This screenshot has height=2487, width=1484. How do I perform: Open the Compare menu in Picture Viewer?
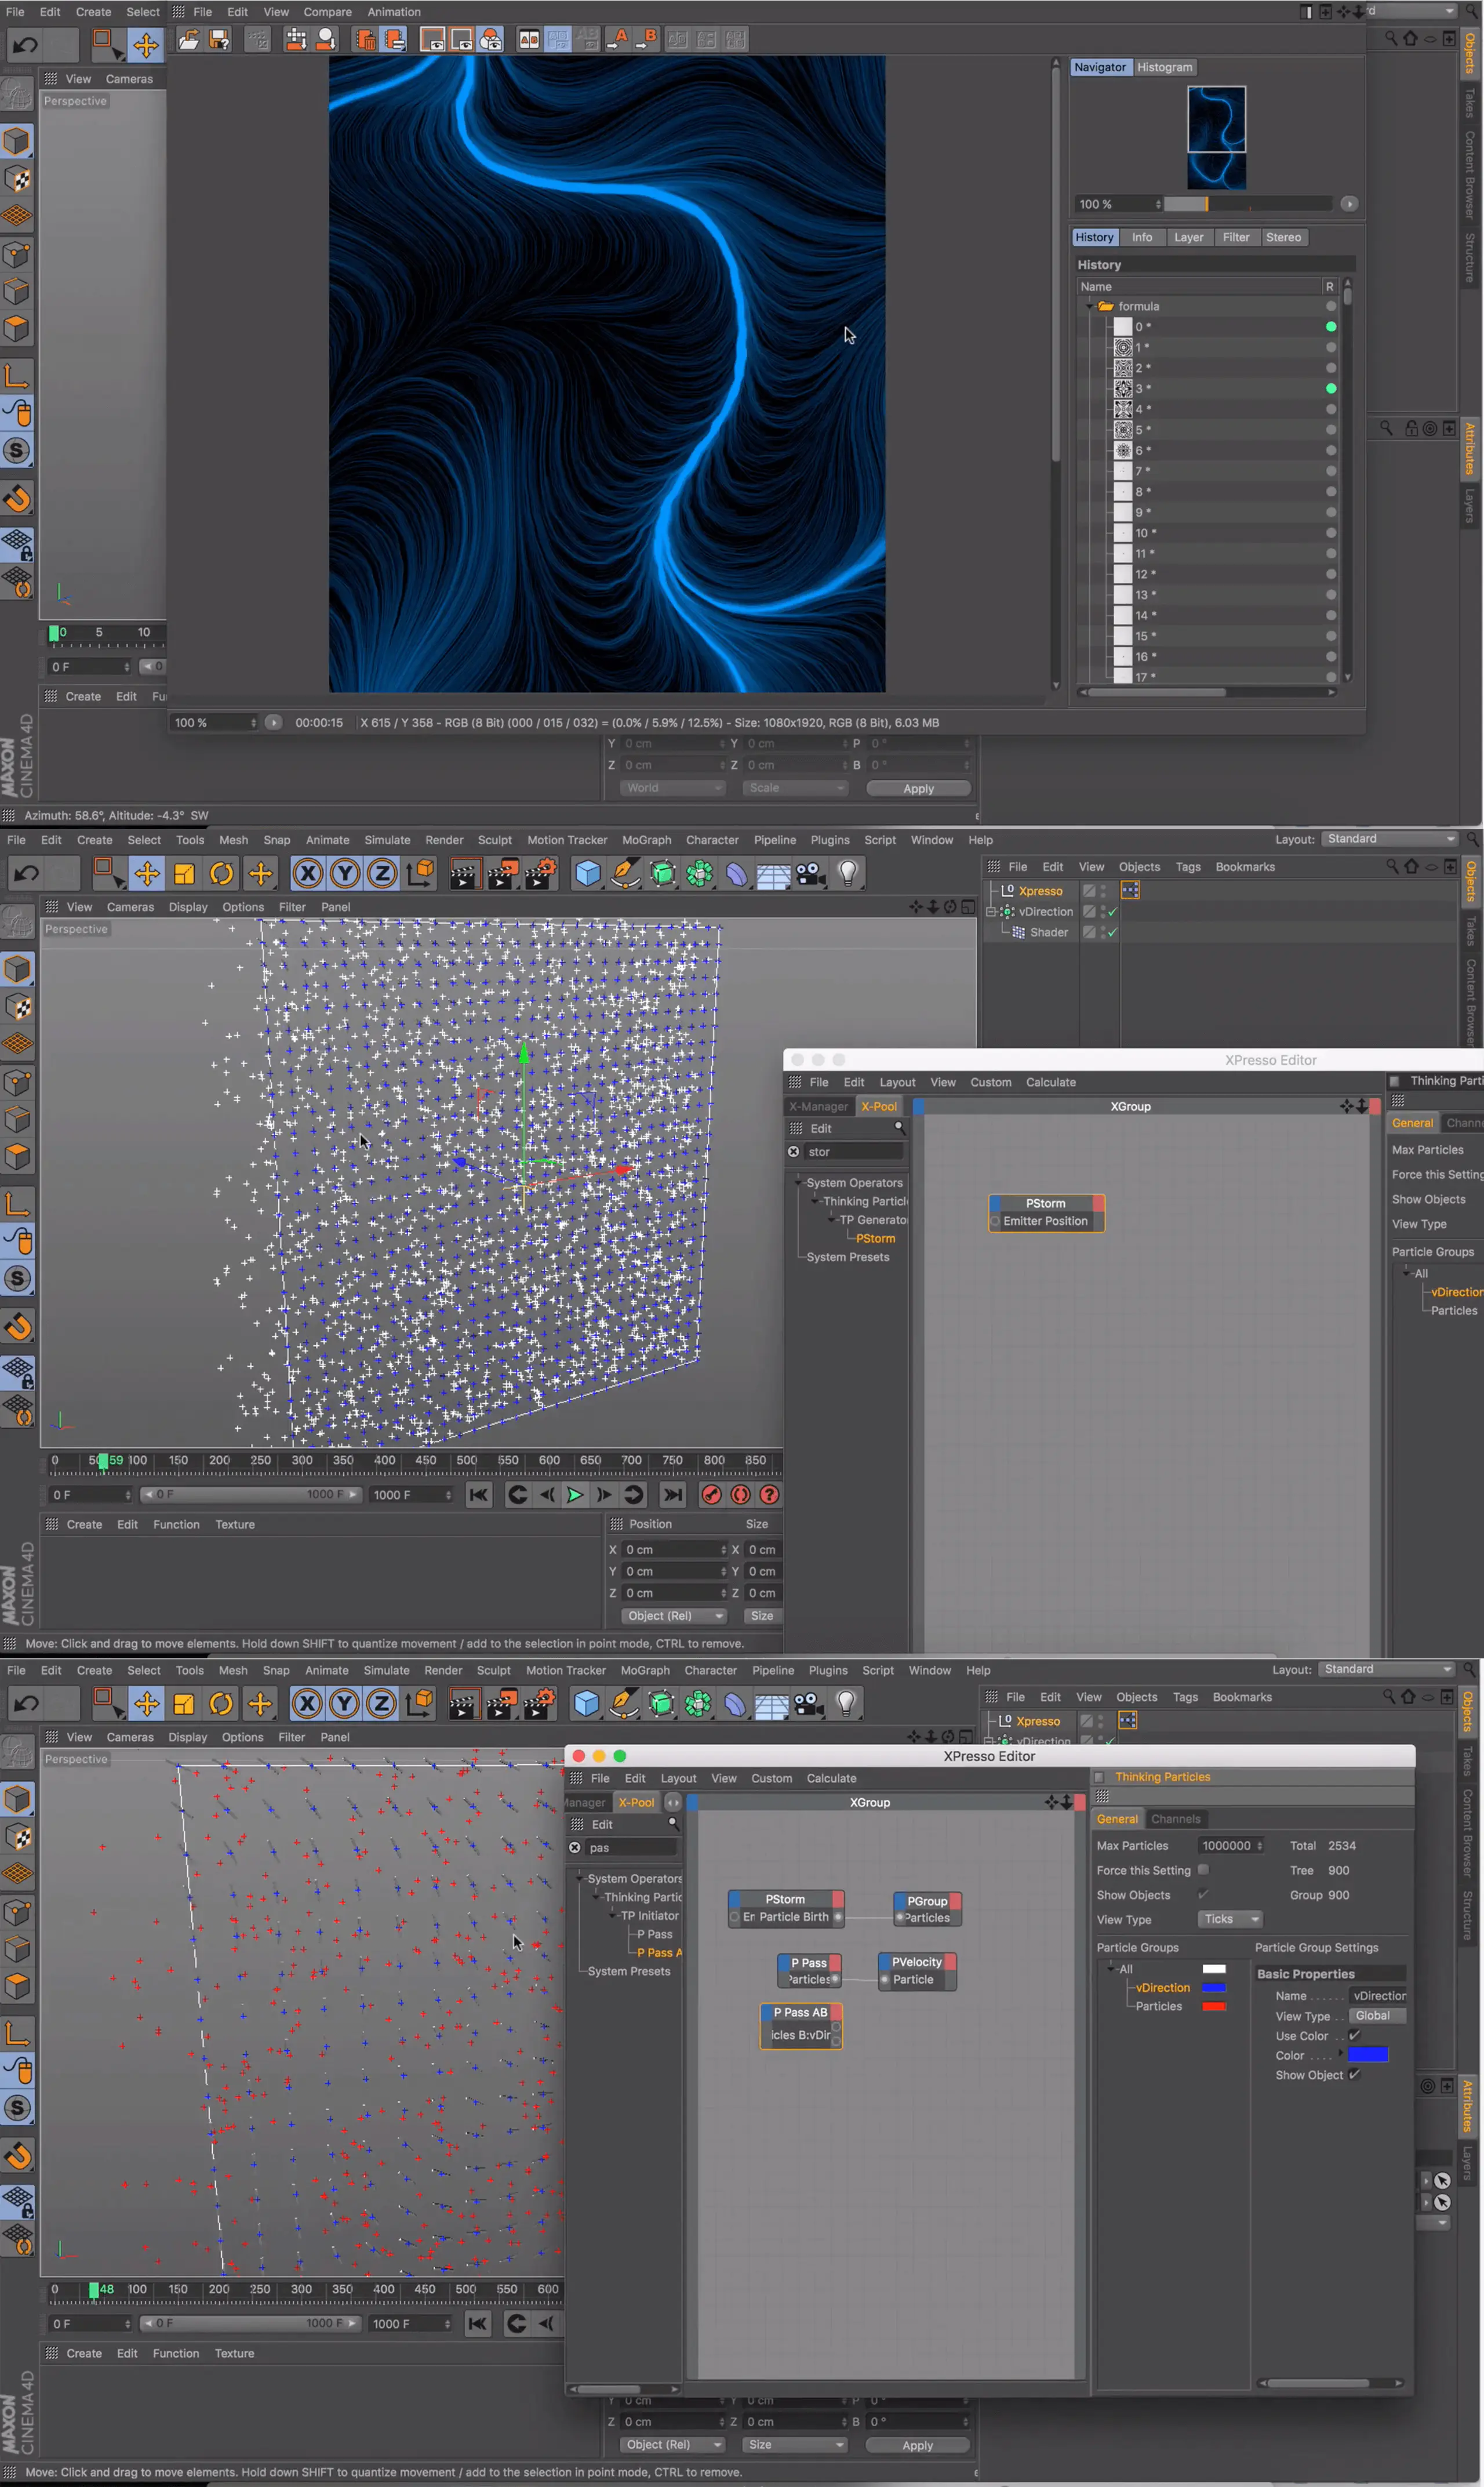coord(328,12)
